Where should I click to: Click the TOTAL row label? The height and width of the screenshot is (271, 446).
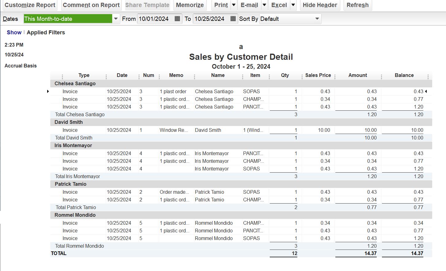tap(59, 254)
